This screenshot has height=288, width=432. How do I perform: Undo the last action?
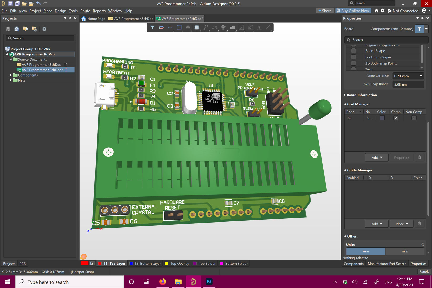click(x=38, y=3)
